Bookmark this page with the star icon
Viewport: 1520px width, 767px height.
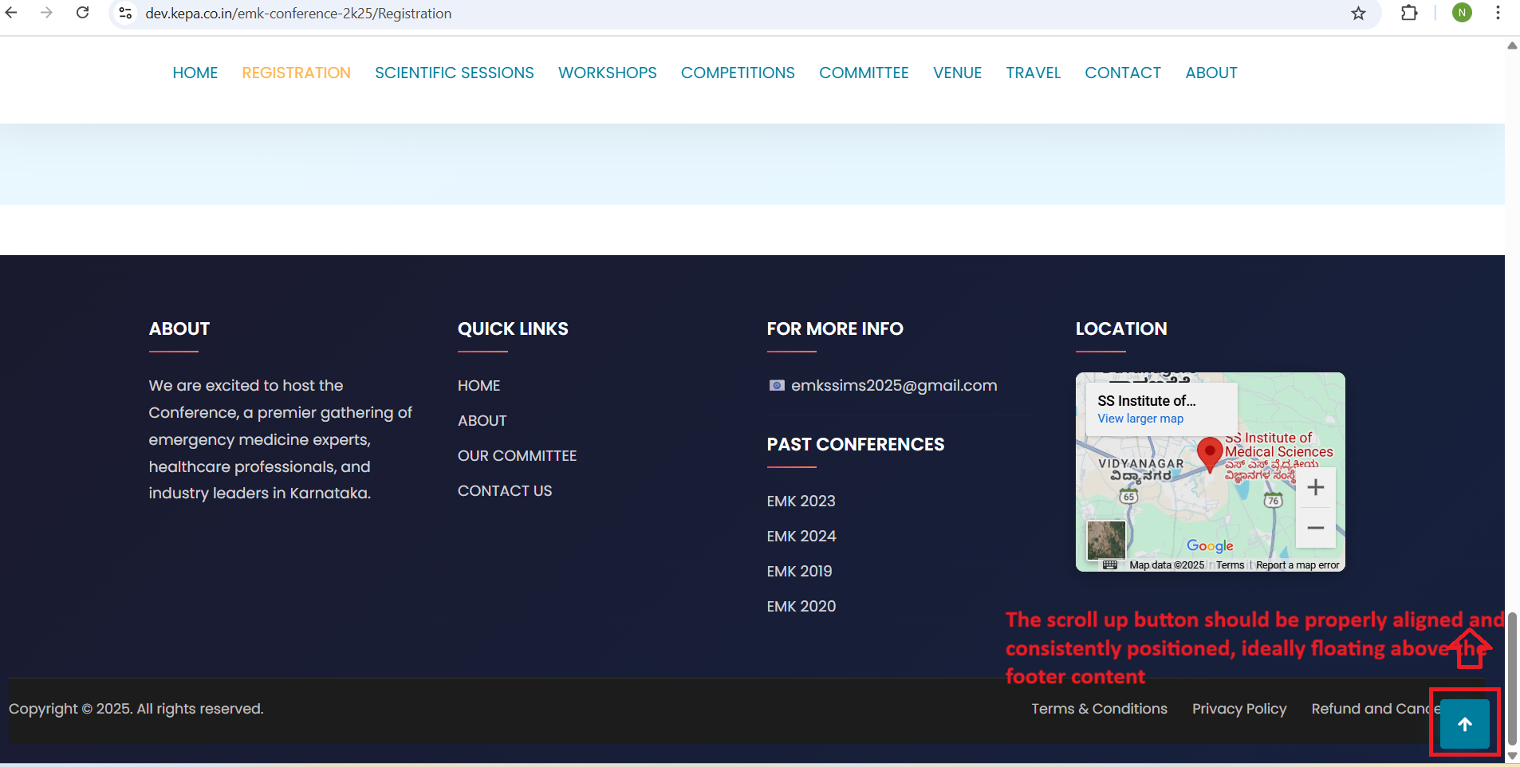click(1358, 13)
